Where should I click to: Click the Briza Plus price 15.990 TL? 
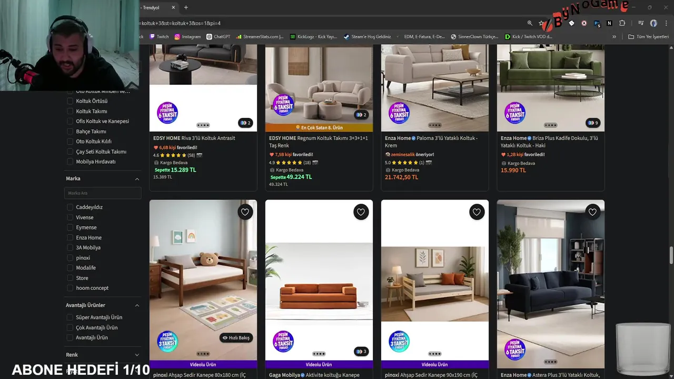click(513, 170)
